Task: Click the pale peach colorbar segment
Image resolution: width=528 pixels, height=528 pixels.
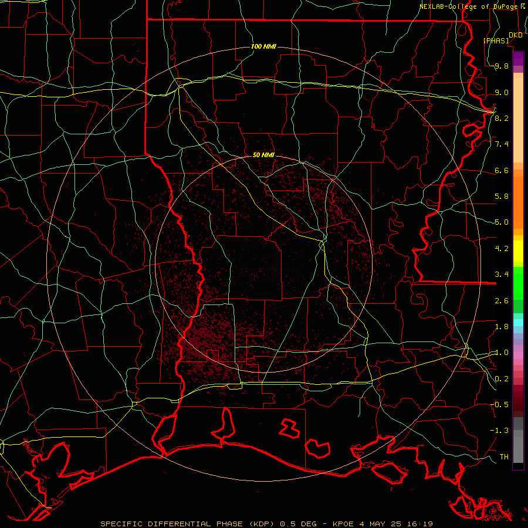Action: coord(518,120)
